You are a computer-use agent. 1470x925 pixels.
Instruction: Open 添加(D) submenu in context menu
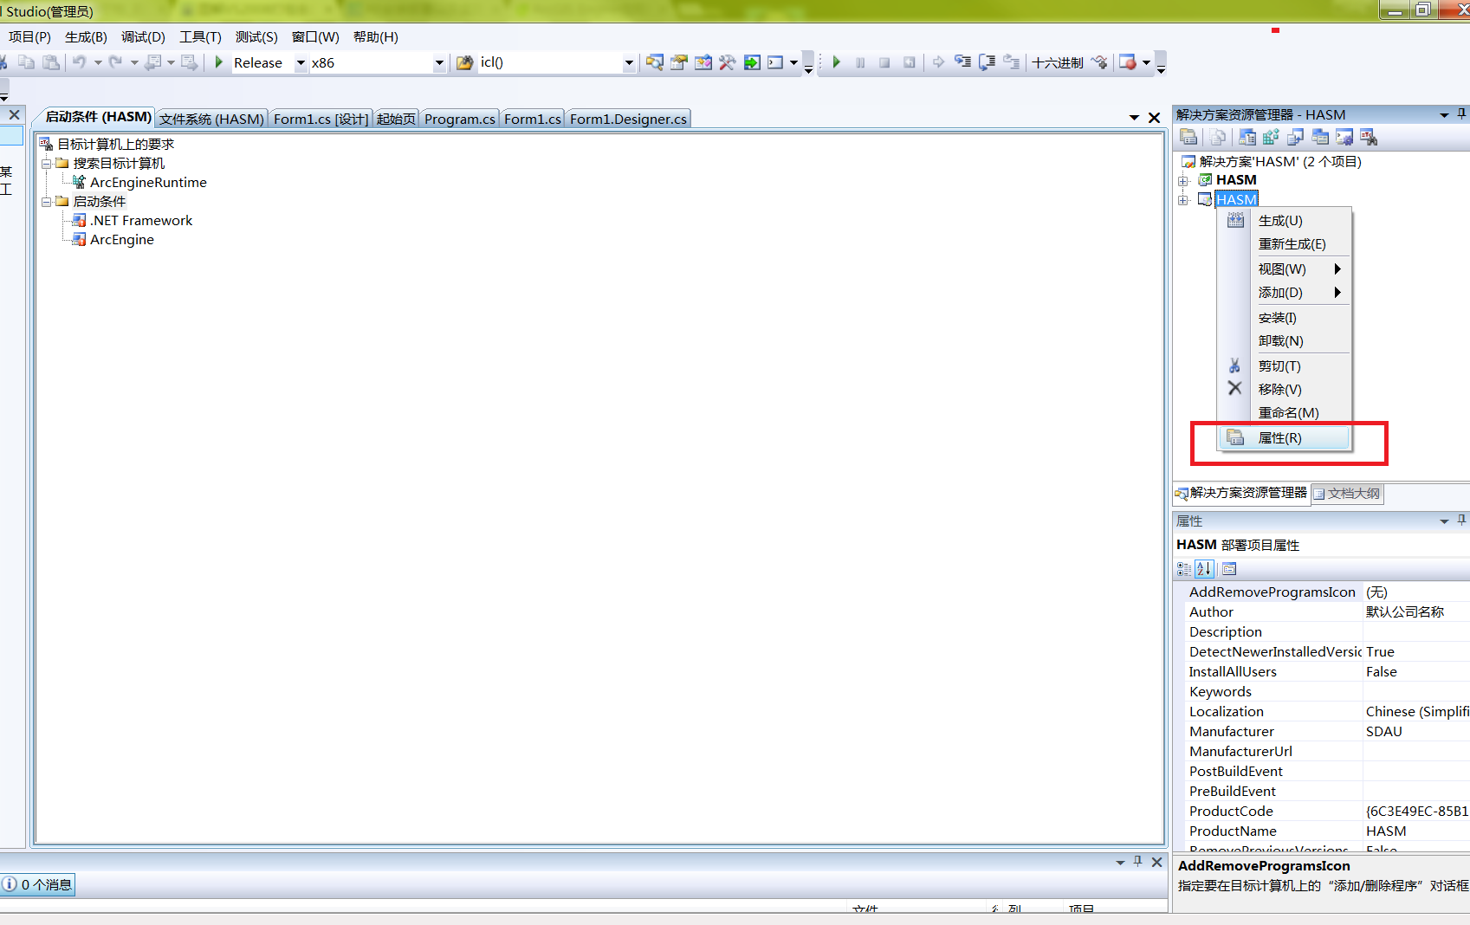[1284, 293]
